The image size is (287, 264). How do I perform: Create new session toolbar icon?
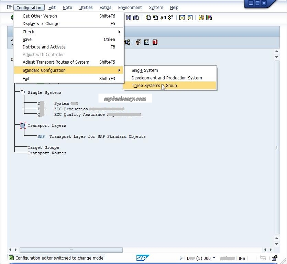tap(182, 18)
